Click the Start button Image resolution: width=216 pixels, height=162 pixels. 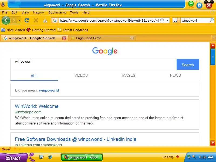[13, 158]
